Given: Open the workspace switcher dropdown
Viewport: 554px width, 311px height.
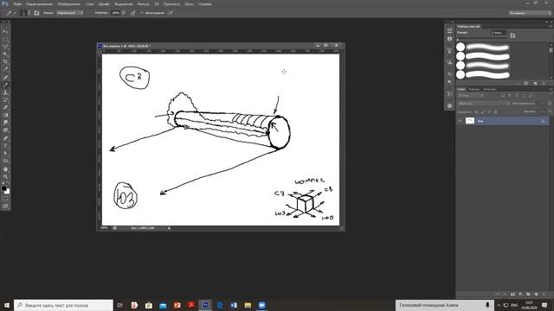Looking at the screenshot, I should pyautogui.click(x=530, y=13).
